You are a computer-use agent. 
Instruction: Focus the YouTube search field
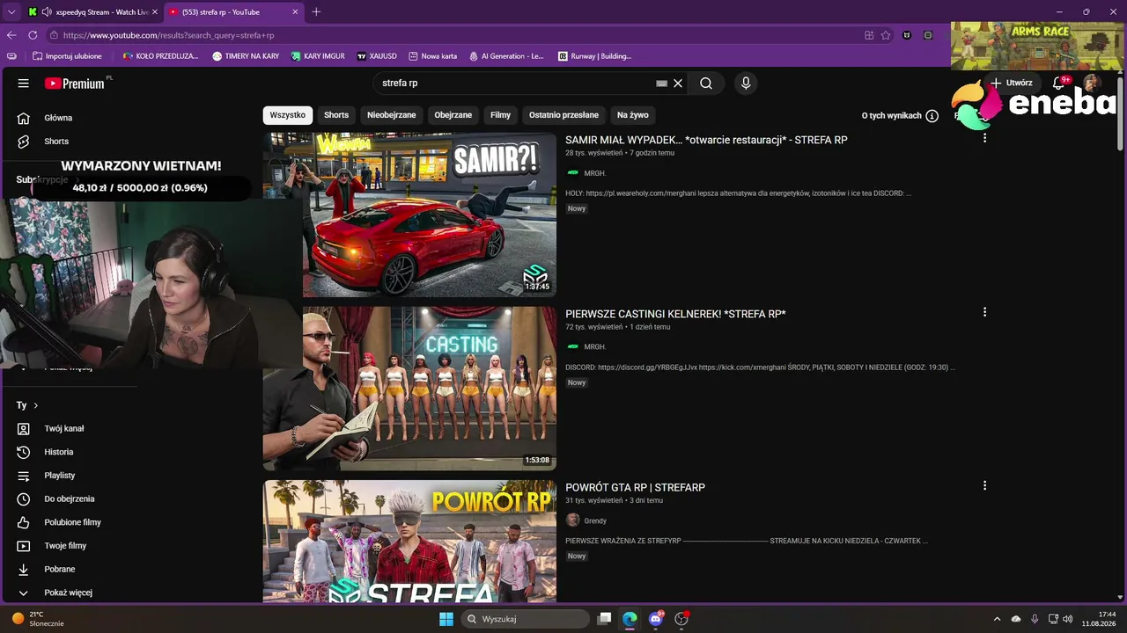point(515,84)
